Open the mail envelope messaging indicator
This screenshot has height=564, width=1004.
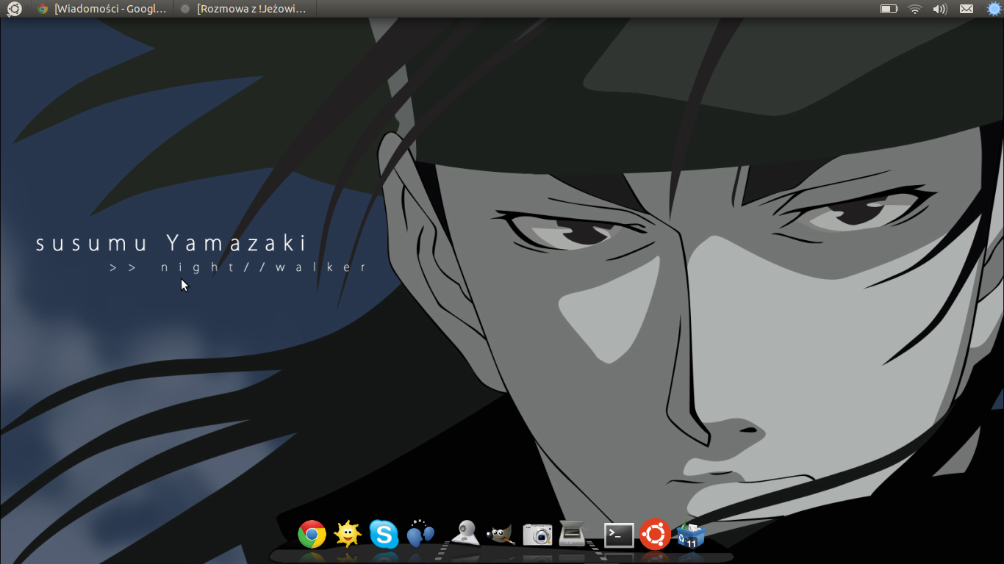coord(967,9)
